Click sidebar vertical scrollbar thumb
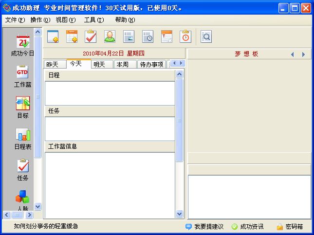The height and width of the screenshot is (235, 314). [38, 97]
